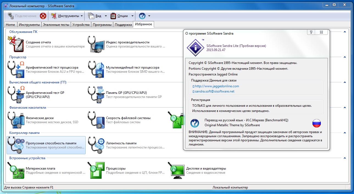Open the Поддержка tab
354x194 pixels.
pos(123,25)
